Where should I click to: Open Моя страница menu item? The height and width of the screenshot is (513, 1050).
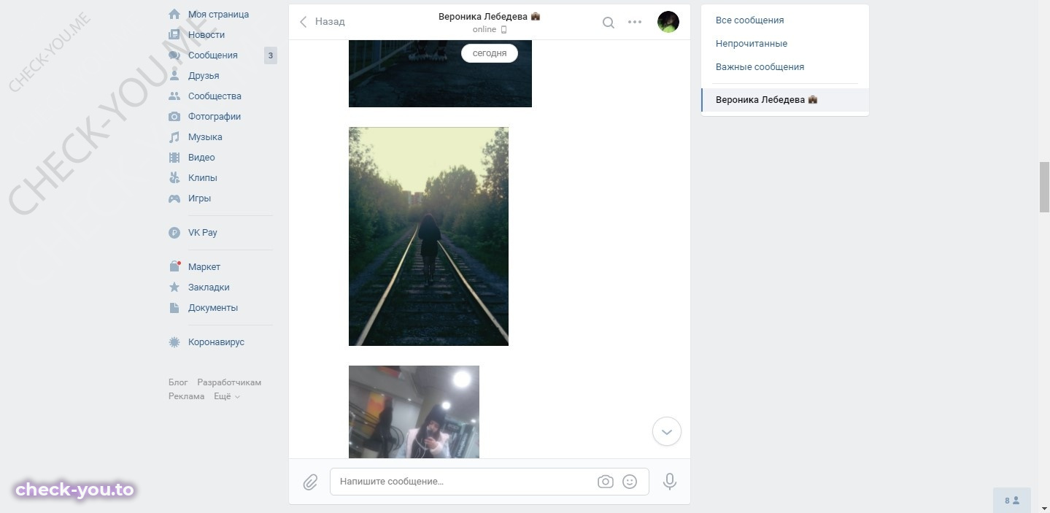point(218,14)
